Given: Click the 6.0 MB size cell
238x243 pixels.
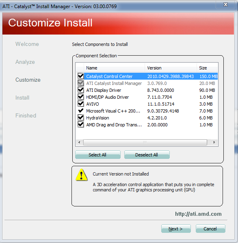Looking at the screenshot, I should pyautogui.click(x=206, y=118).
